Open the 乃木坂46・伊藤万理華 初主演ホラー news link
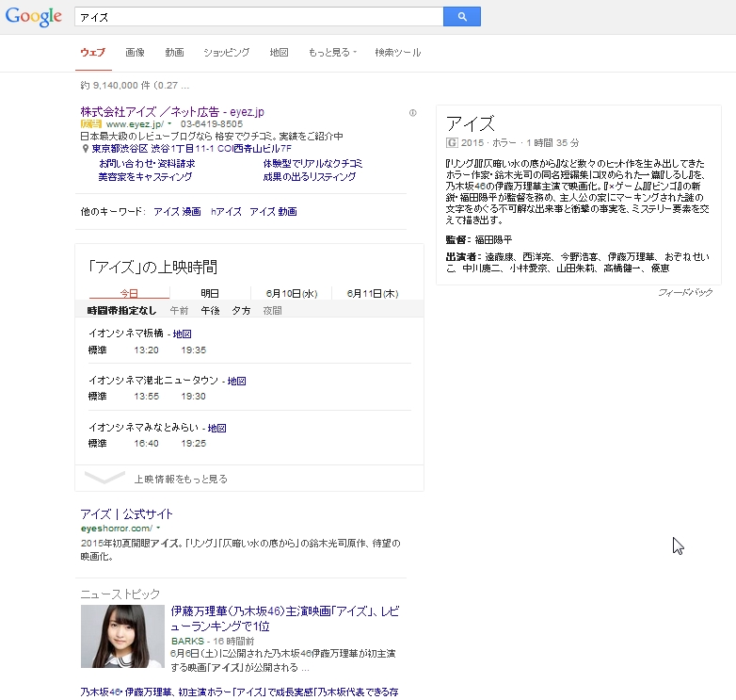 point(239,692)
